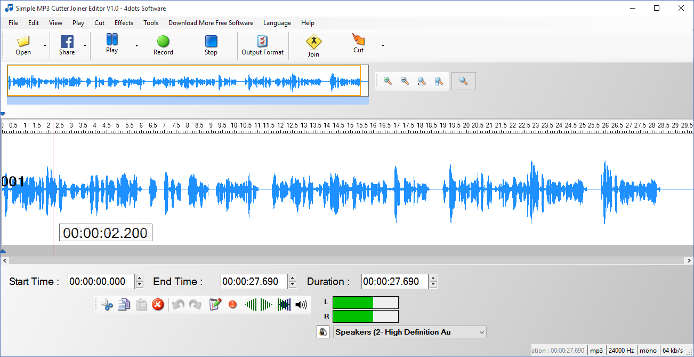The height and width of the screenshot is (357, 694).
Task: Click the standalone boxed magnifier button
Action: click(464, 81)
